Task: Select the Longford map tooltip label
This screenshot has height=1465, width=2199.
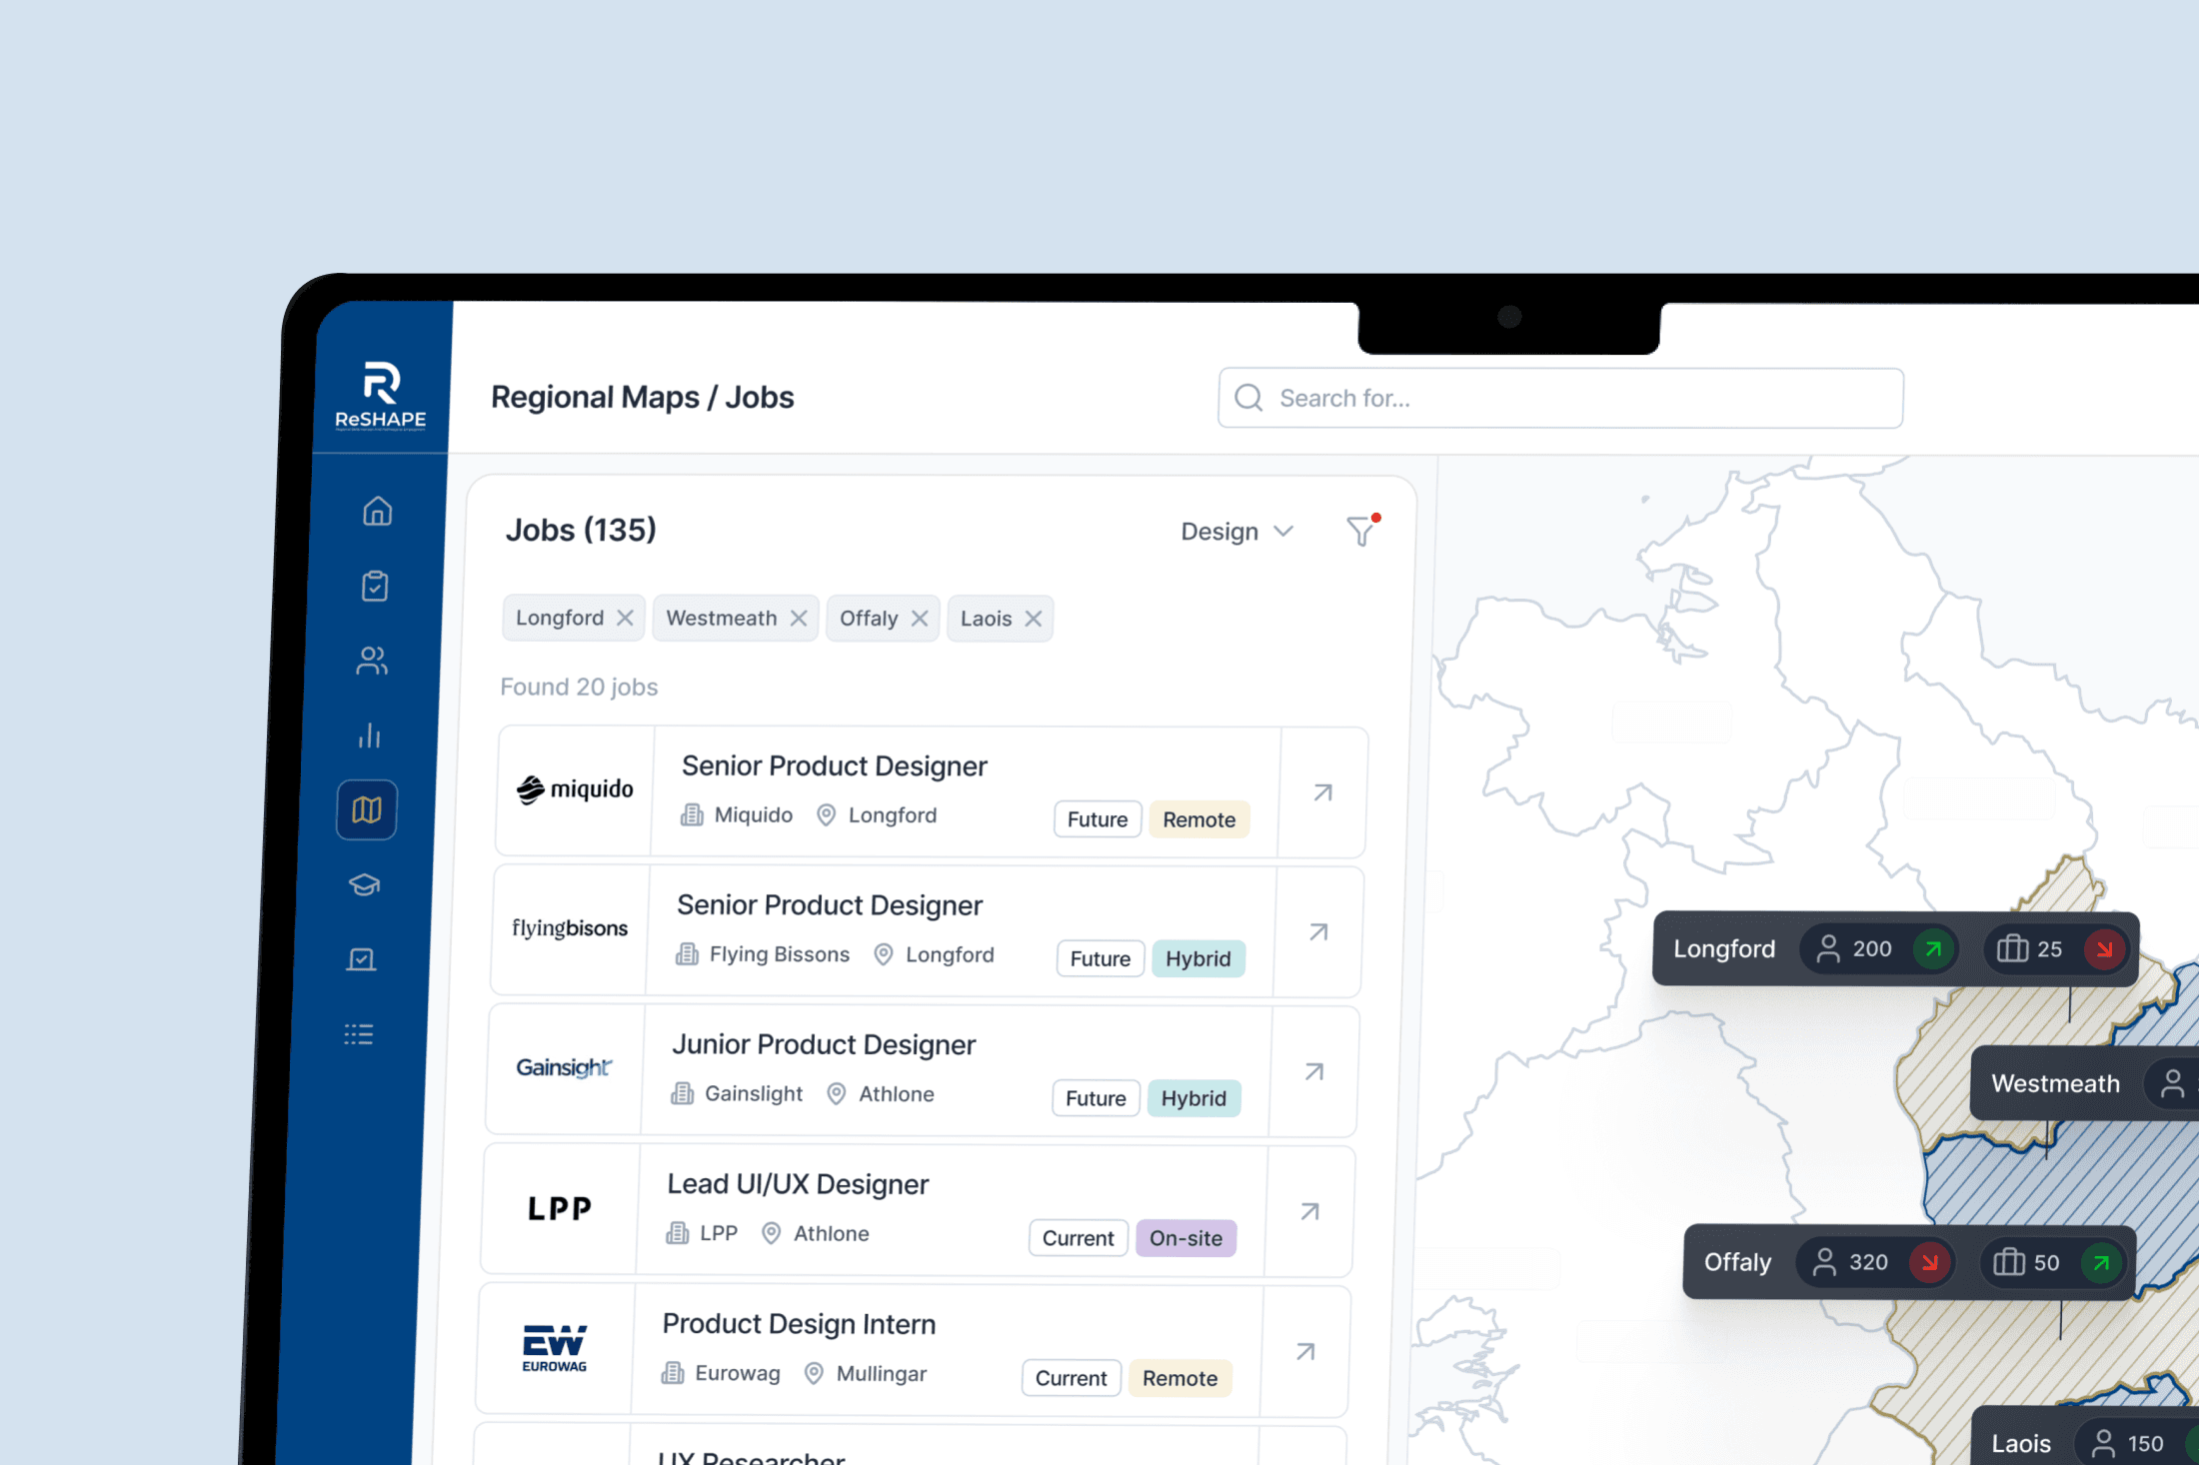Action: (1724, 948)
